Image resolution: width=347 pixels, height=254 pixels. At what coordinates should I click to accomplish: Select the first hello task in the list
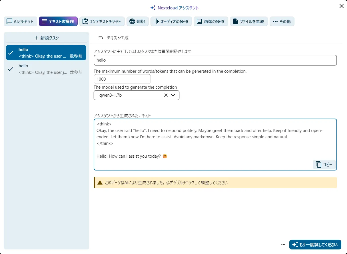click(46, 53)
